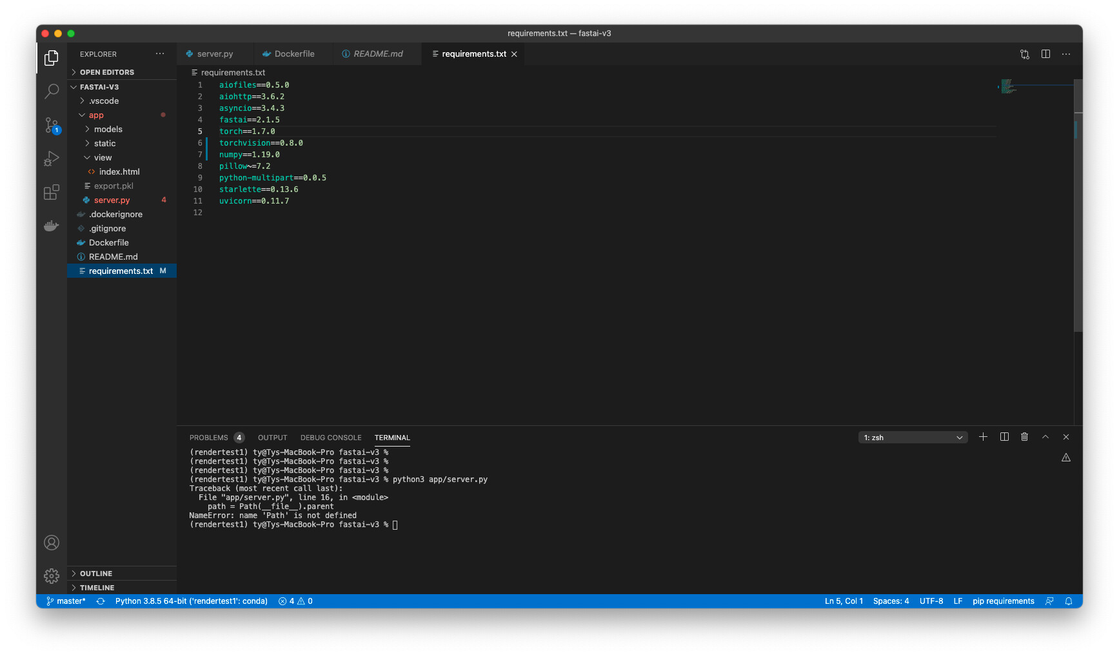This screenshot has height=656, width=1119.
Task: Expand the Outline section
Action: tap(121, 574)
